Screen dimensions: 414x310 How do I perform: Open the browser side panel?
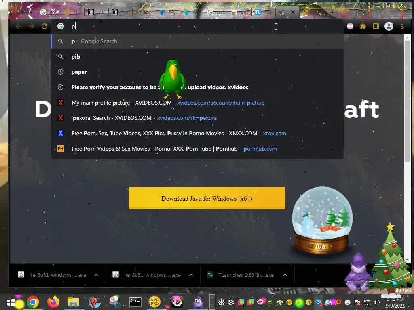[376, 26]
